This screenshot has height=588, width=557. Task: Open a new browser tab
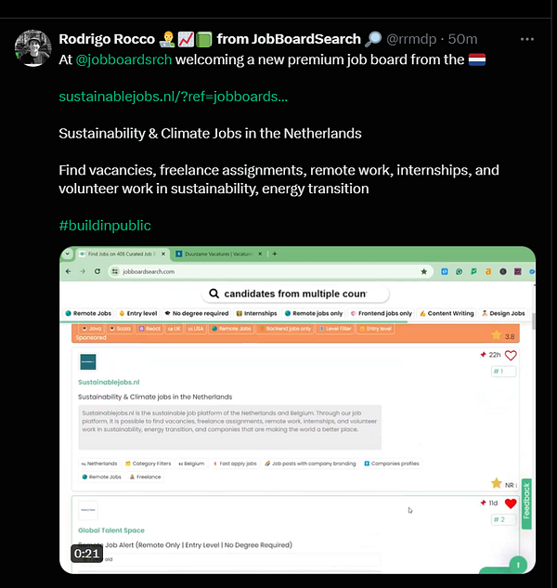pos(275,254)
